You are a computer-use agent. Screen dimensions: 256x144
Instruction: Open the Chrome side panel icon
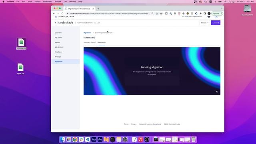pos(205,14)
